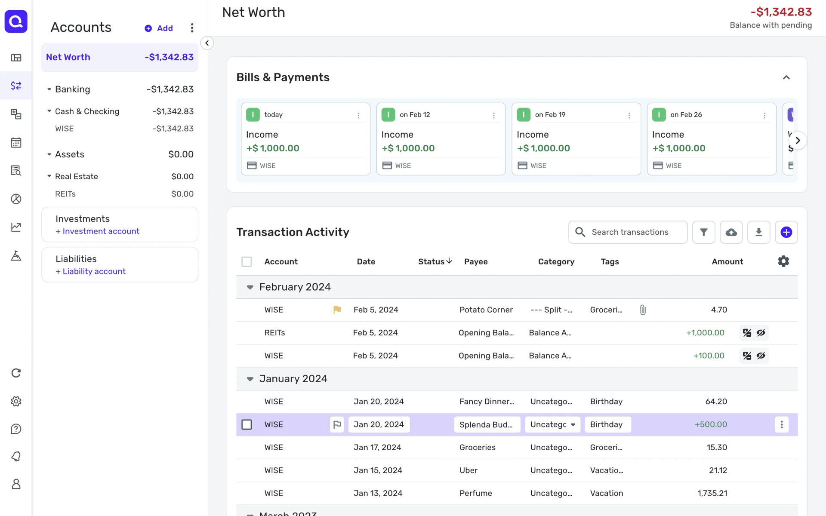Click the Add account button
The image size is (826, 516).
[159, 28]
